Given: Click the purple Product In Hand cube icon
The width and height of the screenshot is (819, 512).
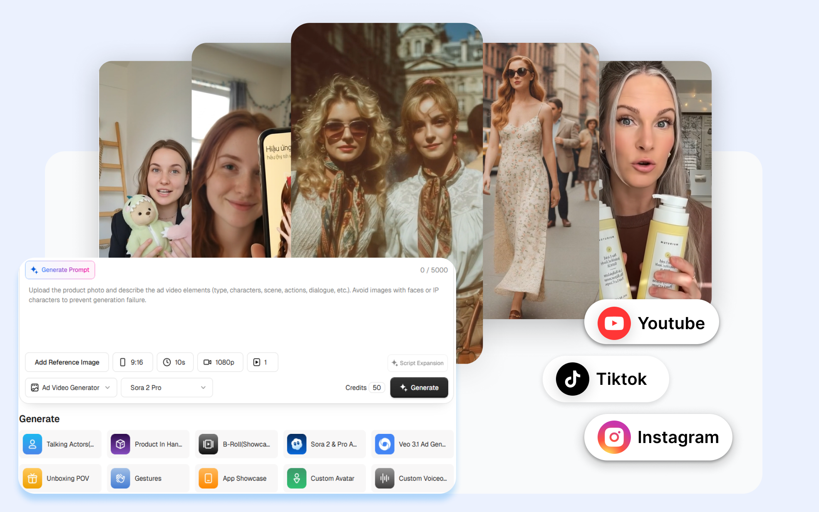Looking at the screenshot, I should pos(120,444).
